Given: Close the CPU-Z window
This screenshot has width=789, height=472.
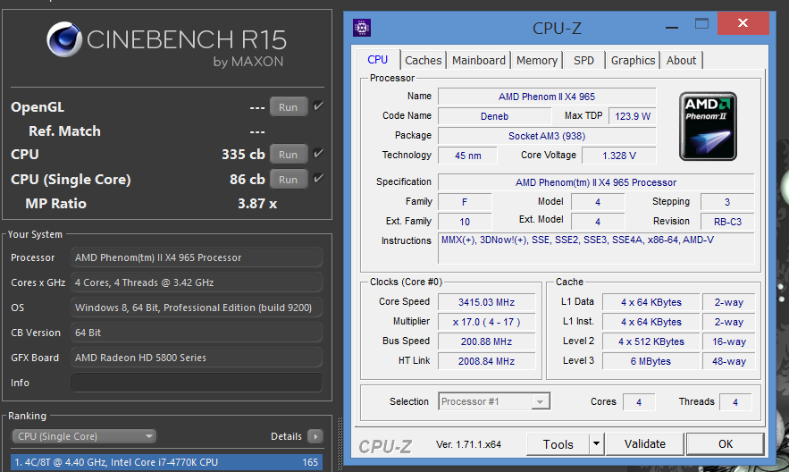Looking at the screenshot, I should pyautogui.click(x=743, y=23).
